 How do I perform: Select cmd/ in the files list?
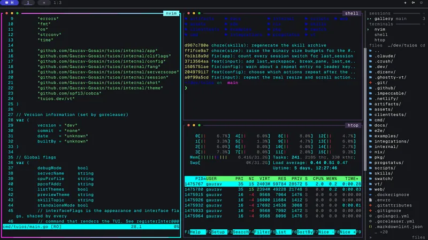pos(380,120)
